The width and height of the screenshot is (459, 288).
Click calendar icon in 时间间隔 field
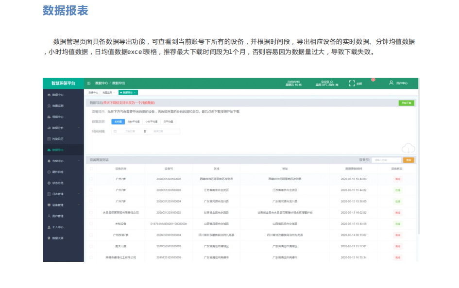pyautogui.click(x=115, y=132)
